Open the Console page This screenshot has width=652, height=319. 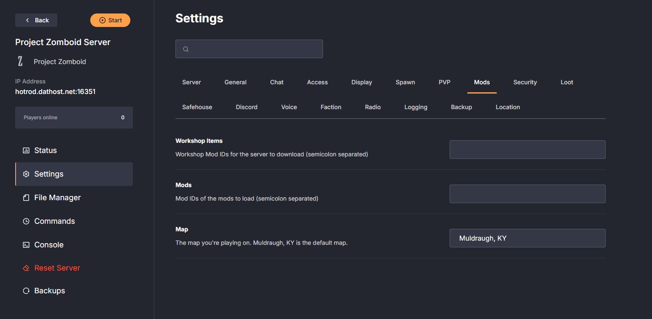[x=74, y=245]
